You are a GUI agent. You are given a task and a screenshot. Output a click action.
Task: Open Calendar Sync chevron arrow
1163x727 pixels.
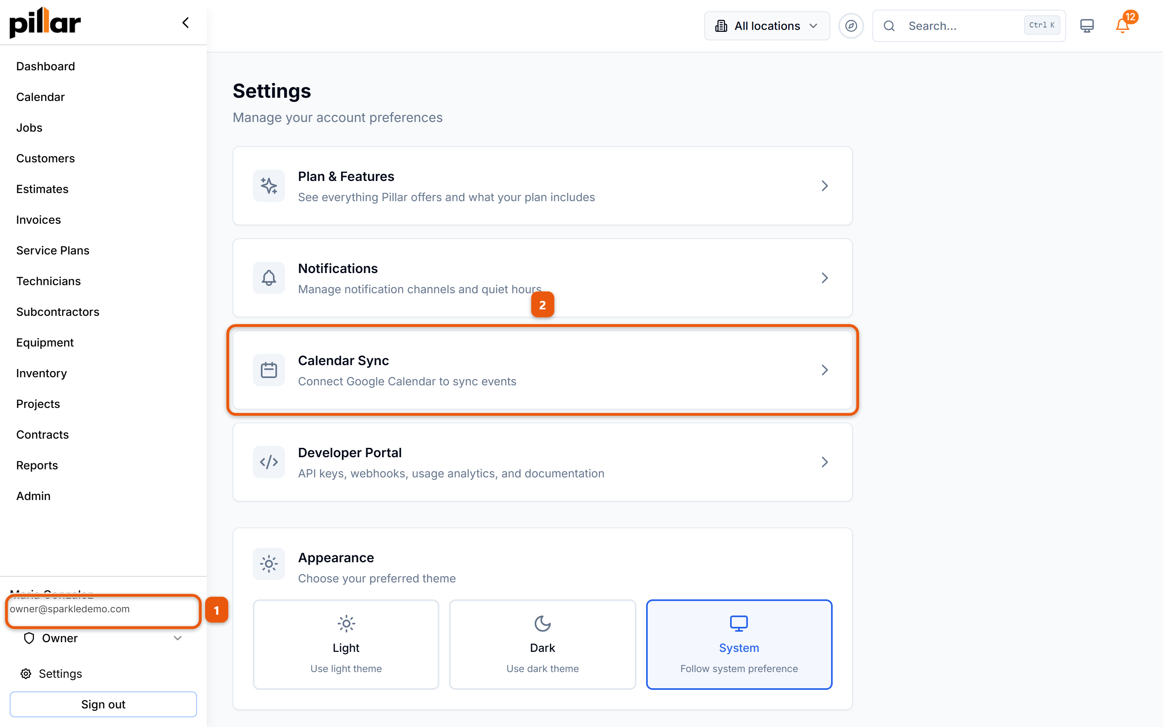click(825, 370)
